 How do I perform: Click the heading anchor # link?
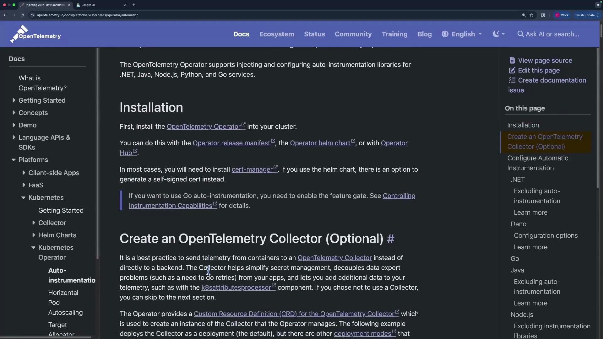(391, 239)
